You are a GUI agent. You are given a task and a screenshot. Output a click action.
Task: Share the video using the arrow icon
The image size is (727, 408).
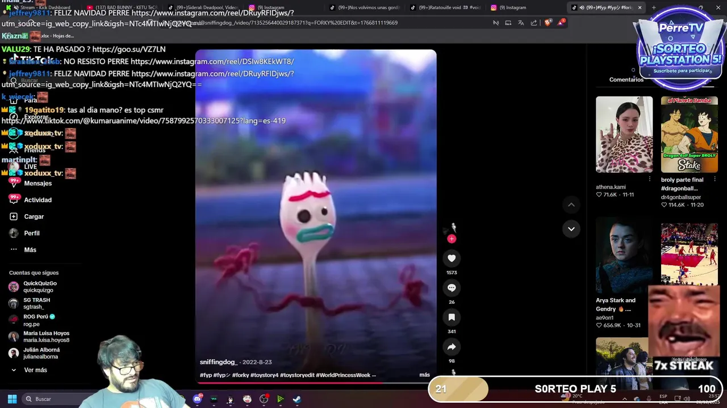(452, 347)
